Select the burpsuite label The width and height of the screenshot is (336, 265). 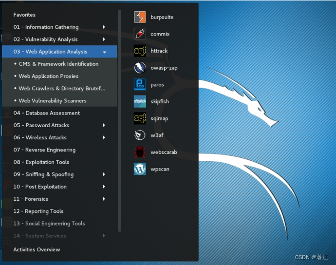pos(162,17)
